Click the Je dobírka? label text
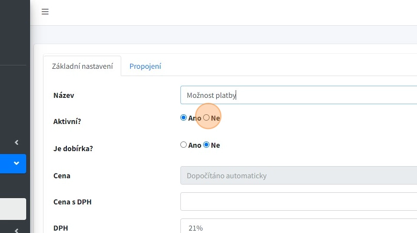The width and height of the screenshot is (417, 233). (73, 149)
